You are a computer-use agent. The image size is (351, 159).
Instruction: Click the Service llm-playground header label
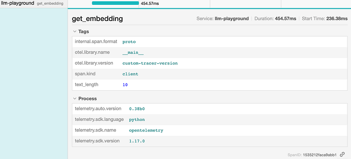point(222,18)
